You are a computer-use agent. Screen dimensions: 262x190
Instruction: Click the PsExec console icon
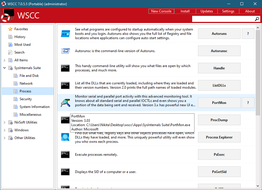tap(65, 155)
